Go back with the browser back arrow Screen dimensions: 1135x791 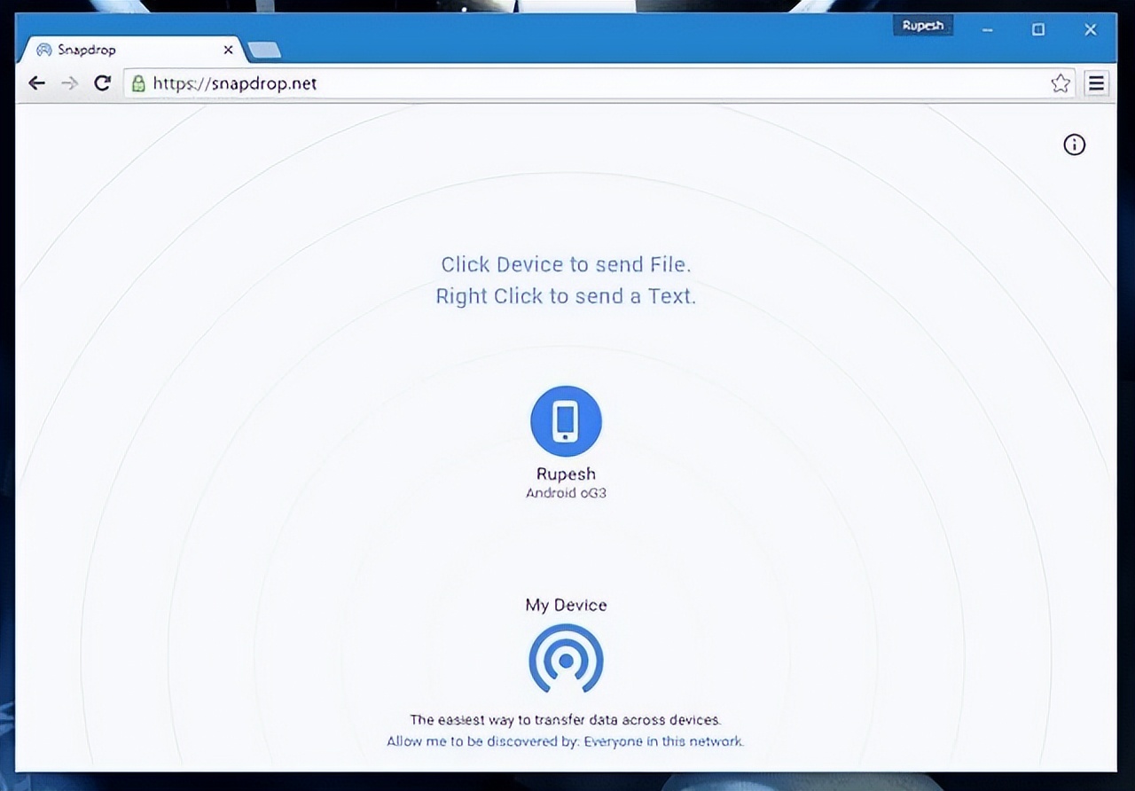point(36,83)
